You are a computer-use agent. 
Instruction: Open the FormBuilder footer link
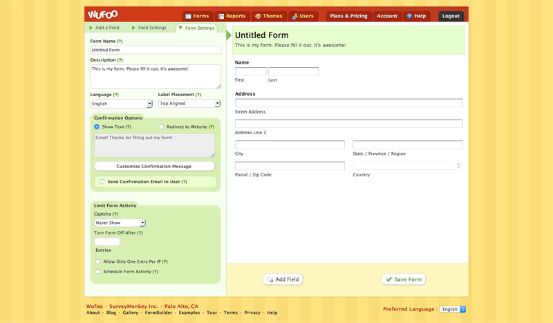tap(158, 313)
